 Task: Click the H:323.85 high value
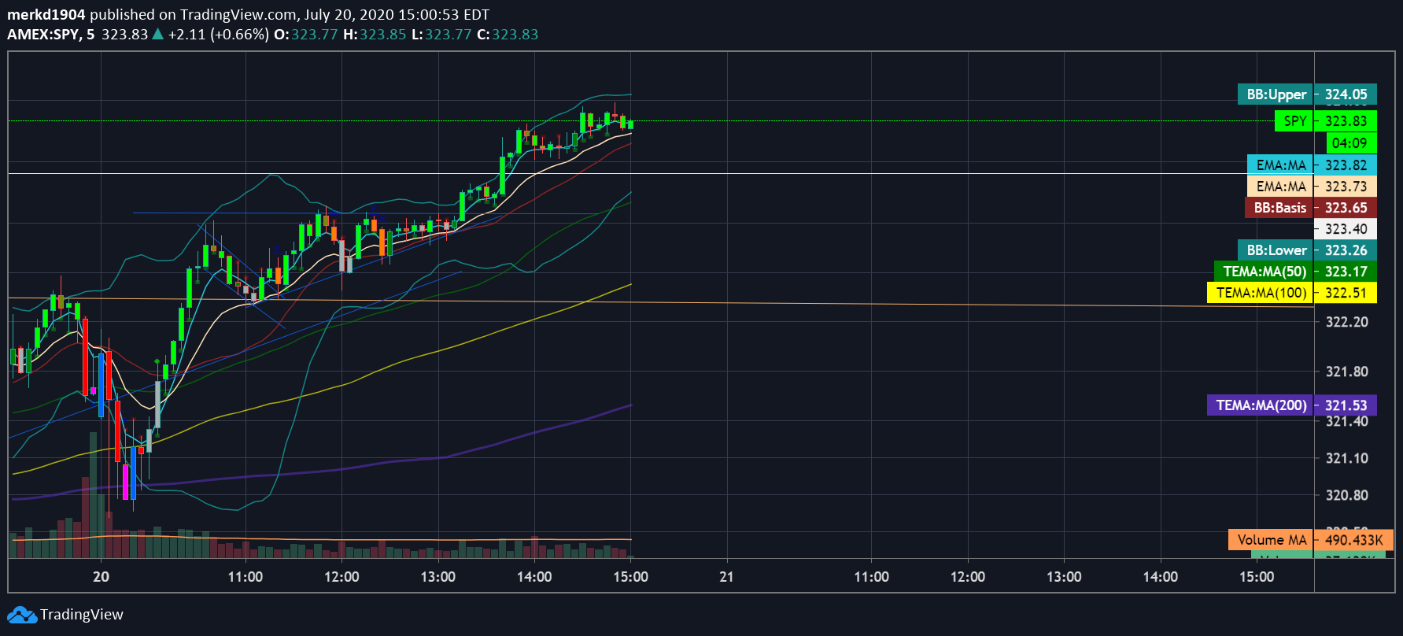pos(375,35)
